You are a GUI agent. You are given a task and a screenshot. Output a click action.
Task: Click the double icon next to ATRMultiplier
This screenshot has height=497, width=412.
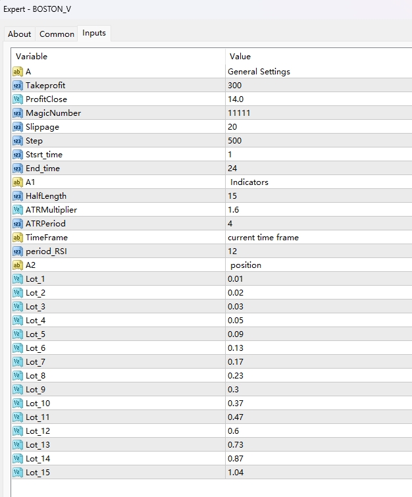tap(17, 210)
